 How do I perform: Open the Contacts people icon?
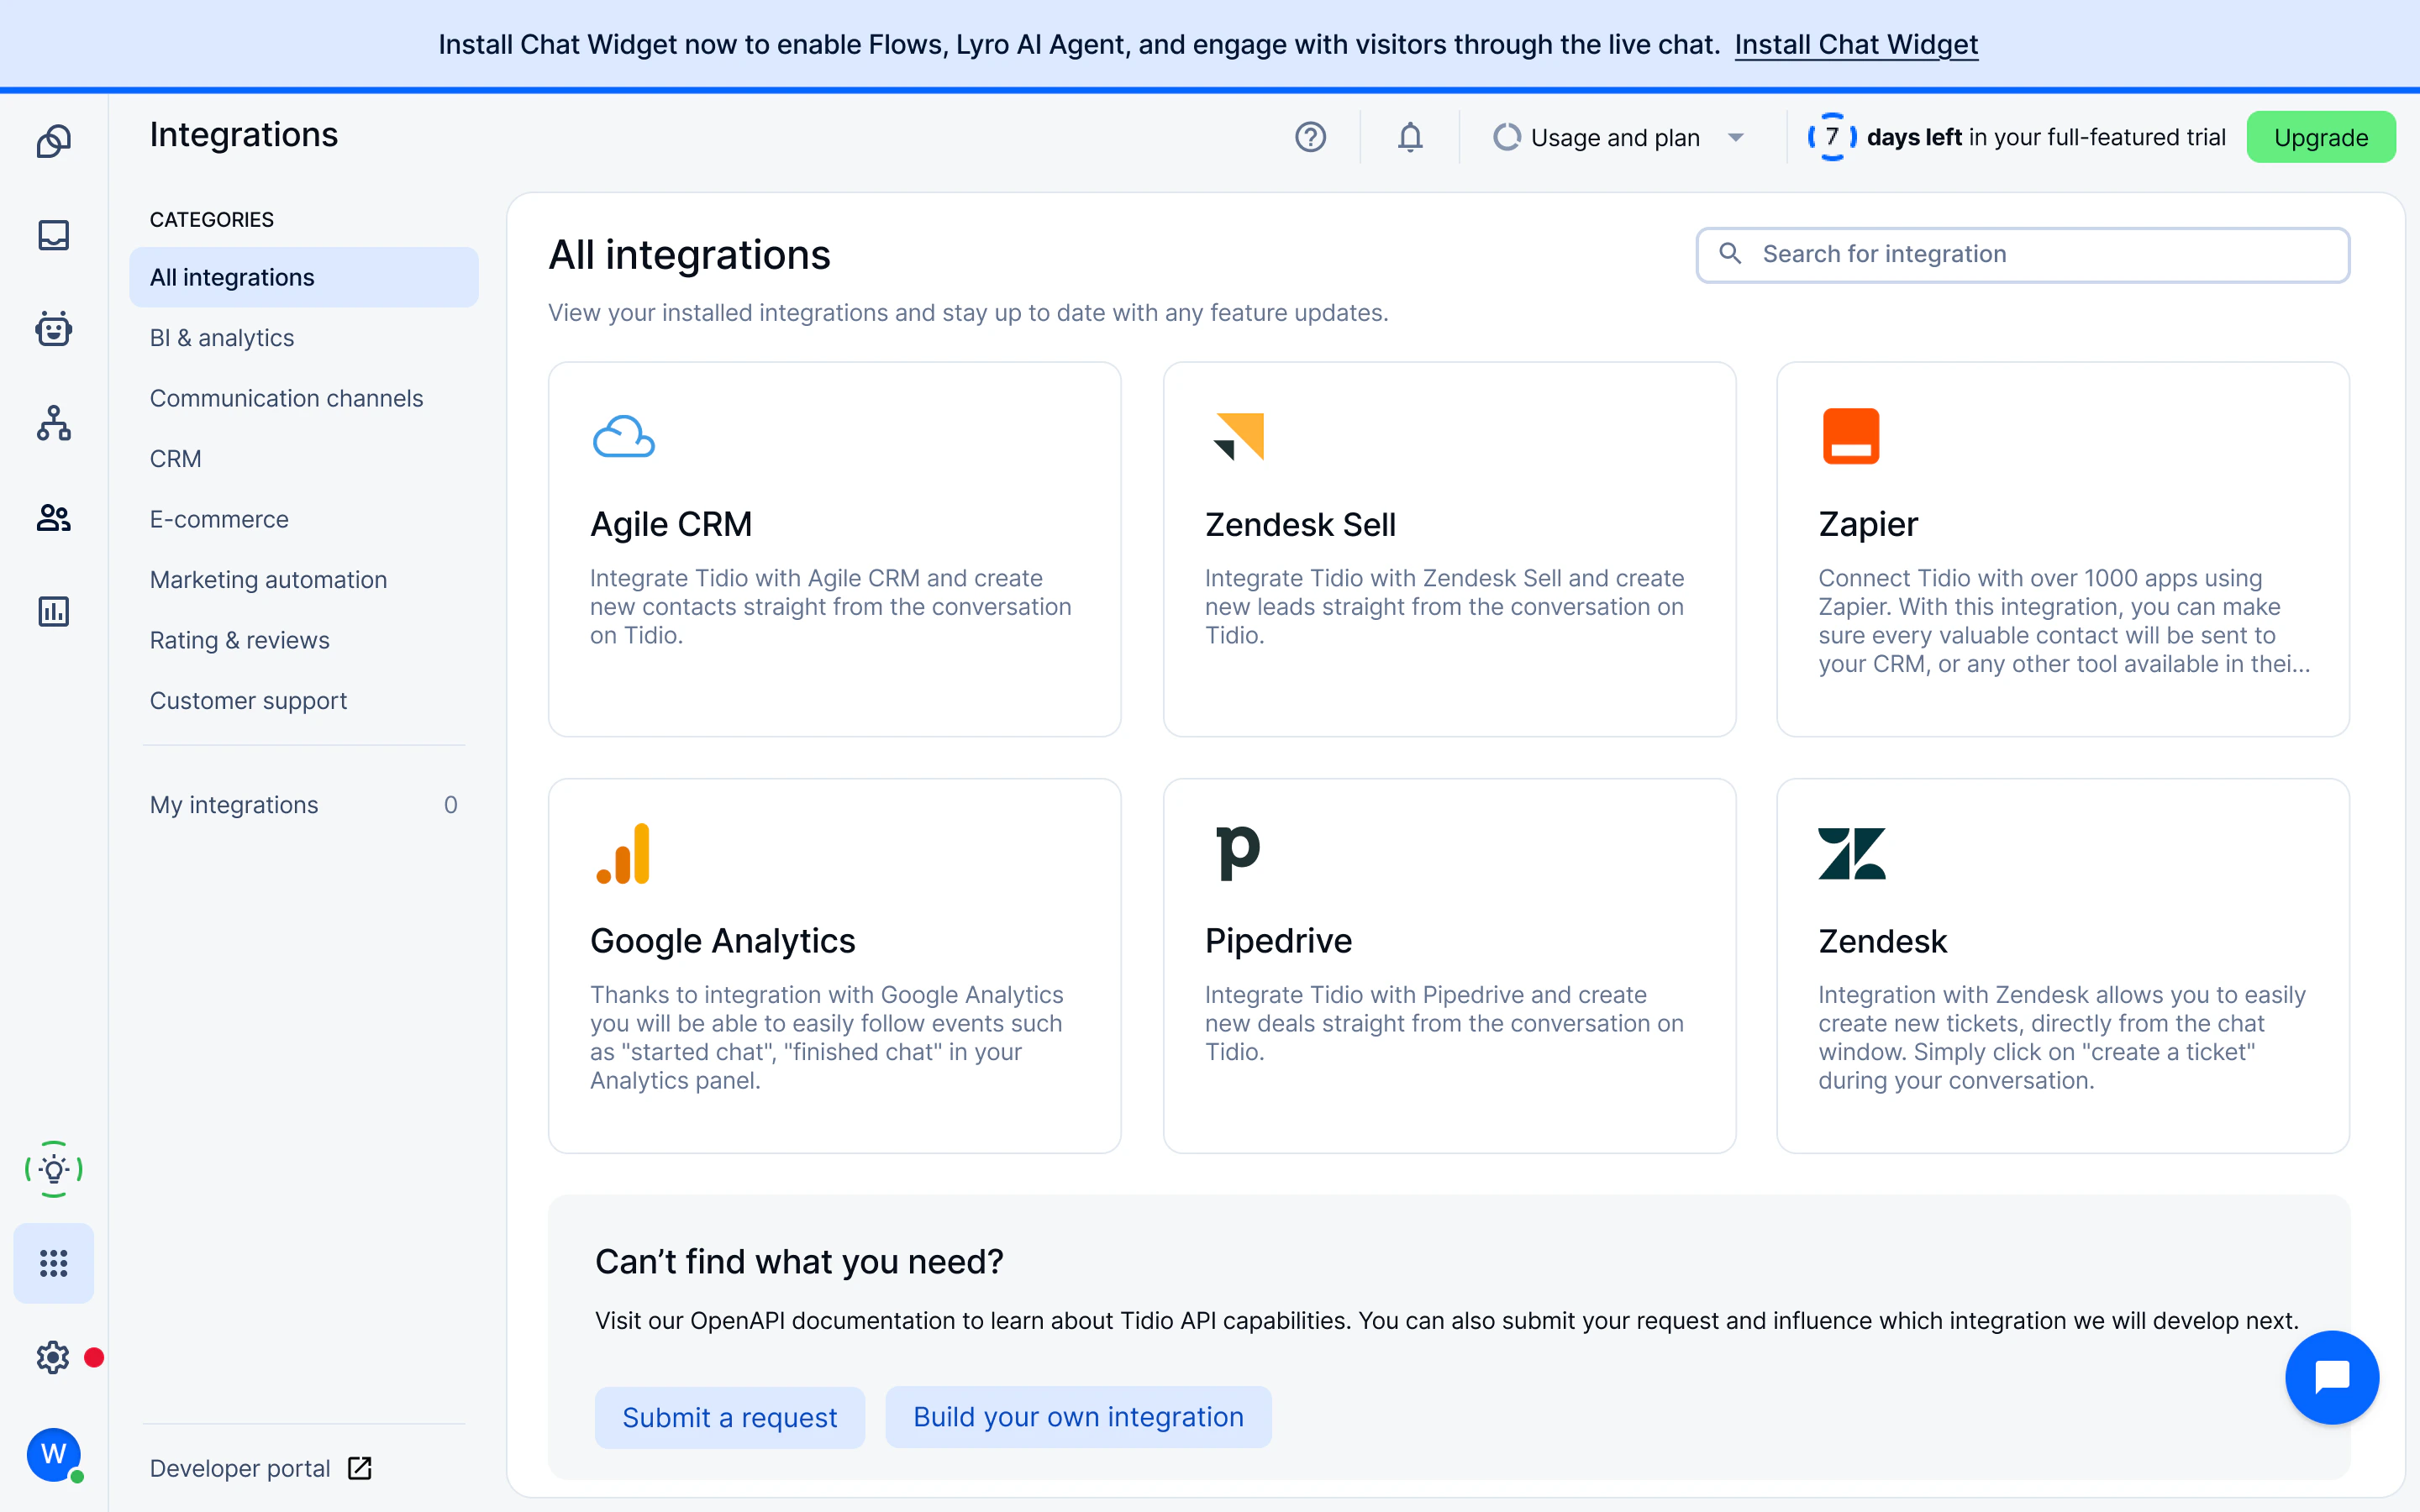(54, 517)
